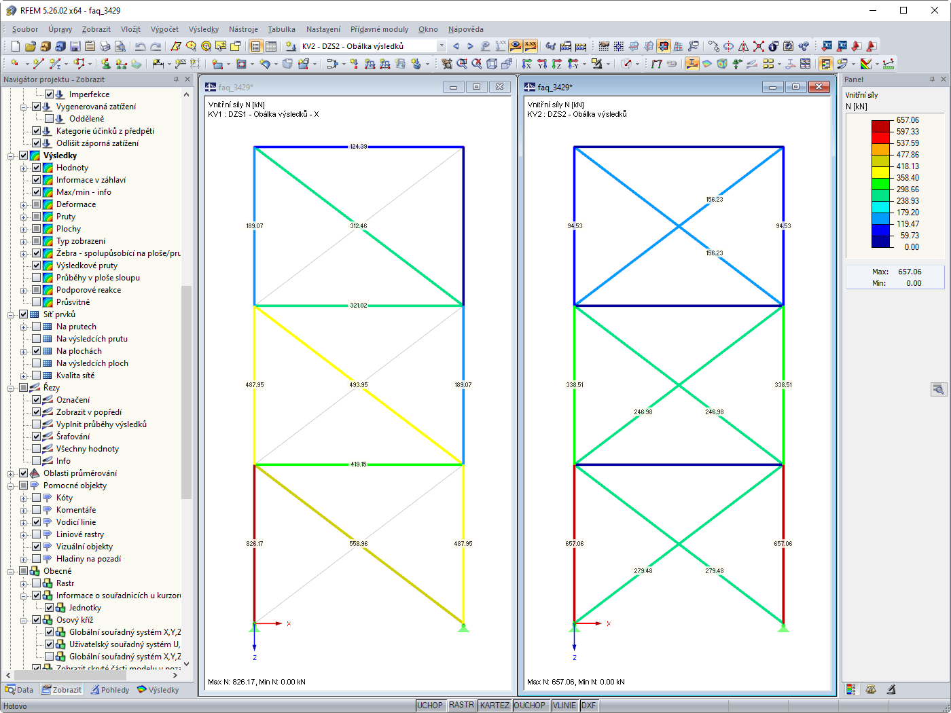Enable the Průsvitné checkbox

[37, 302]
